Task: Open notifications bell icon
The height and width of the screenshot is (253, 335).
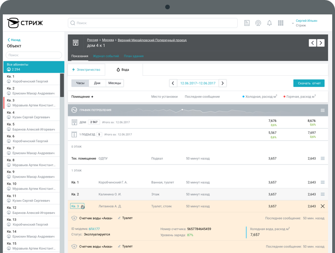Action: [269, 23]
